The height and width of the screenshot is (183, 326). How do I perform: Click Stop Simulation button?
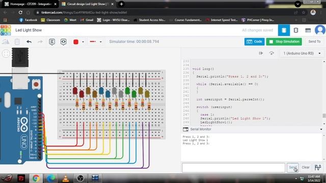(284, 42)
